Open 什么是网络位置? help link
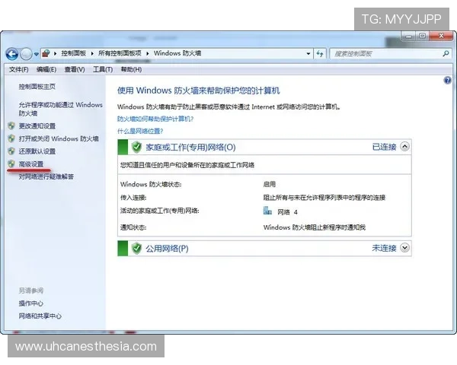This screenshot has width=457, height=365. click(140, 132)
